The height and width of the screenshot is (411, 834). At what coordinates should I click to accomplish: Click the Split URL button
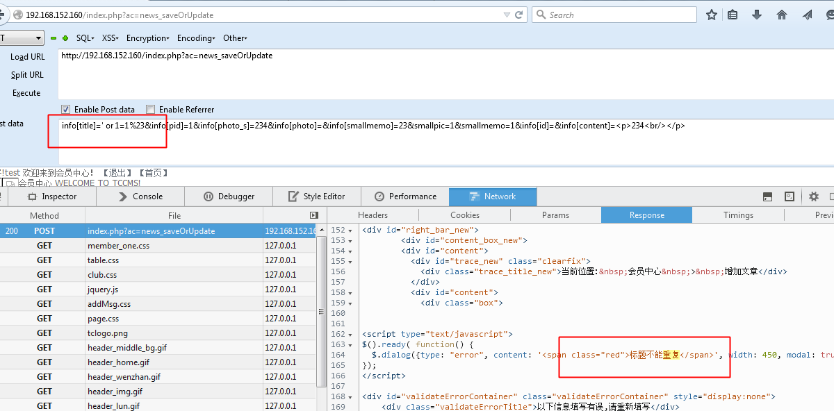pos(27,75)
